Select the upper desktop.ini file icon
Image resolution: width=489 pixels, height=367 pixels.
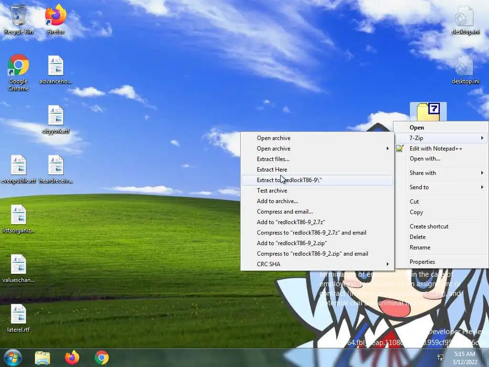tap(465, 20)
